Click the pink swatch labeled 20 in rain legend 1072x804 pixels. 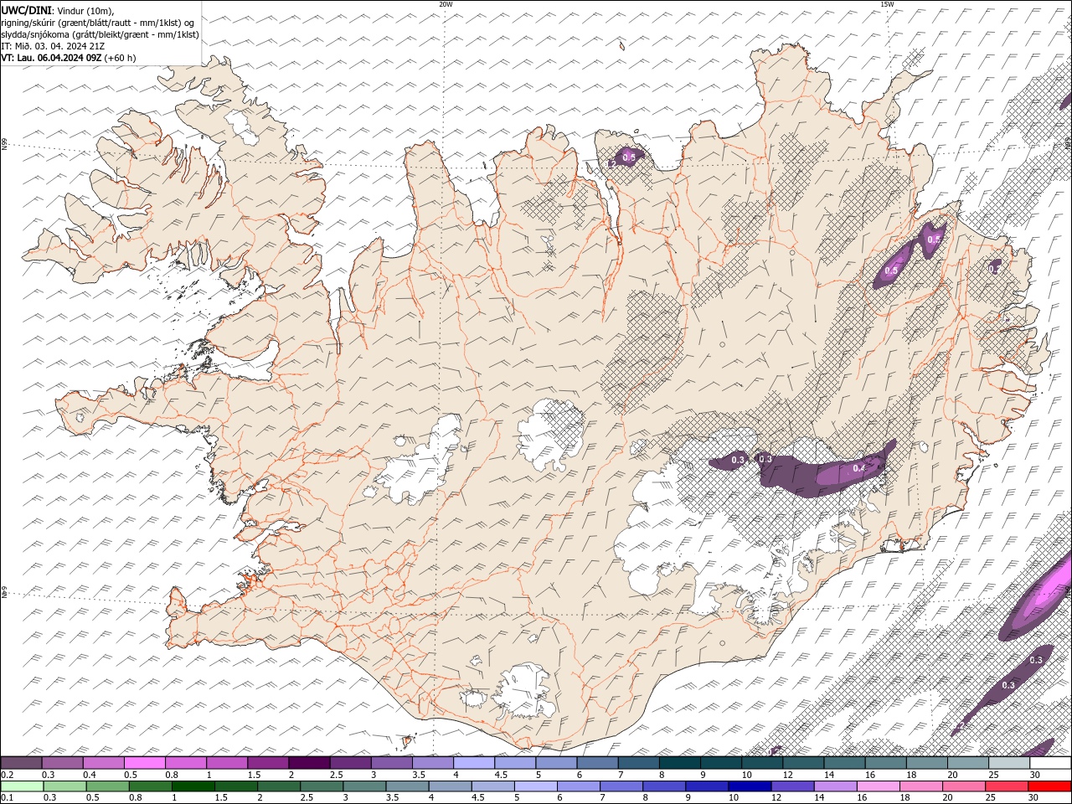pos(962,786)
